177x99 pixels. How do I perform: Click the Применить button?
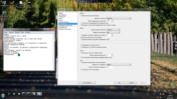click(x=144, y=83)
